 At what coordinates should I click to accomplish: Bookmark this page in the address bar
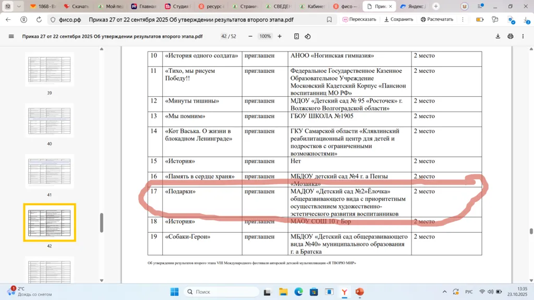tap(329, 19)
